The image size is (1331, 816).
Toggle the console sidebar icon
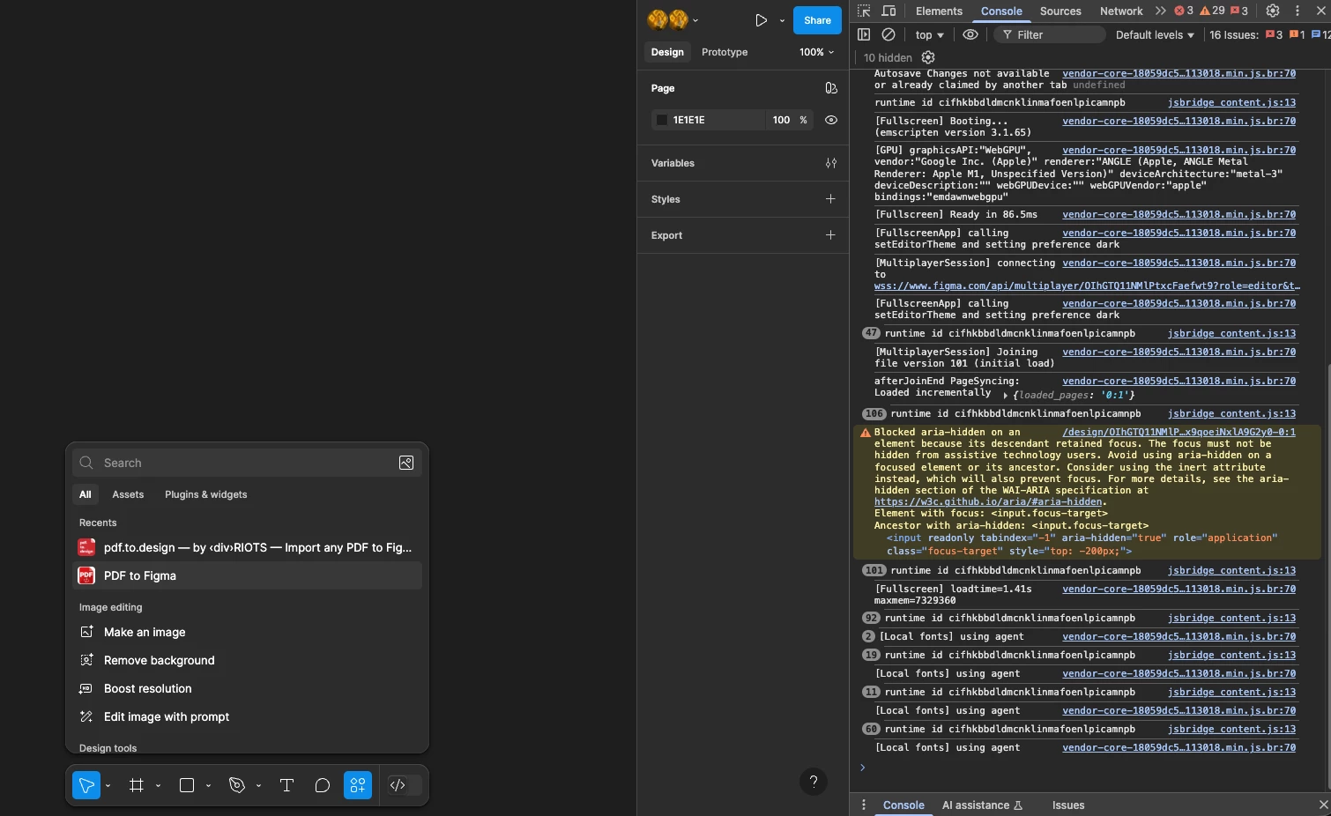click(864, 34)
